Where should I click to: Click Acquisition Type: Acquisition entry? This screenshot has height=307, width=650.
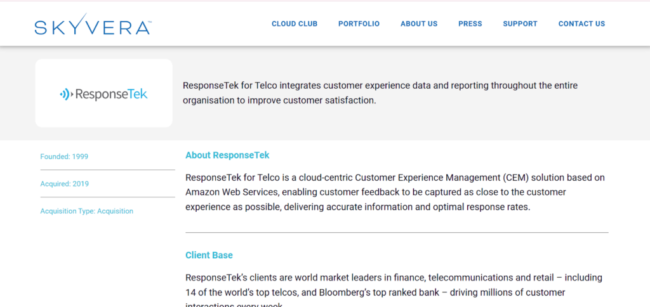click(x=86, y=211)
